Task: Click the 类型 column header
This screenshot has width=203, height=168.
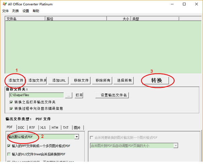Action: [x=155, y=19]
